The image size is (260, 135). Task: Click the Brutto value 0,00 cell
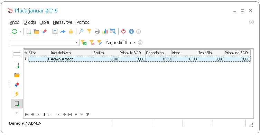(x=106, y=59)
